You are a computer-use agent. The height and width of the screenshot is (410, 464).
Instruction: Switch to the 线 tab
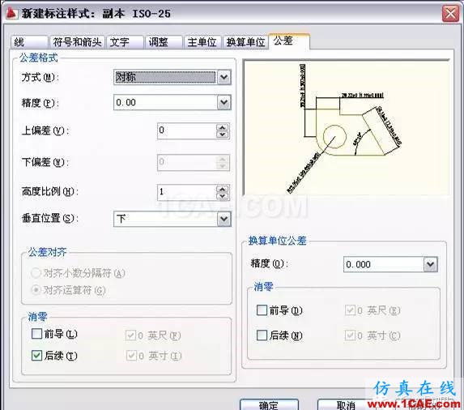tap(29, 42)
